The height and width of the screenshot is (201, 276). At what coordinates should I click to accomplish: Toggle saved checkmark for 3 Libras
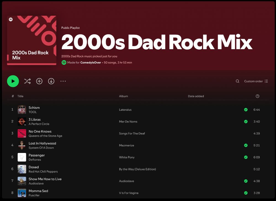point(246,121)
